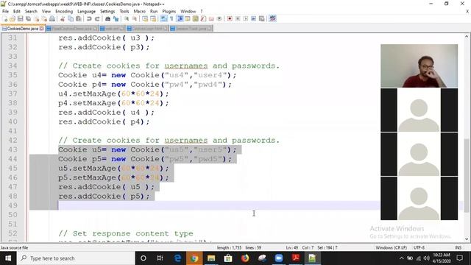Close the CookiesDemo.java tab

coord(41,29)
